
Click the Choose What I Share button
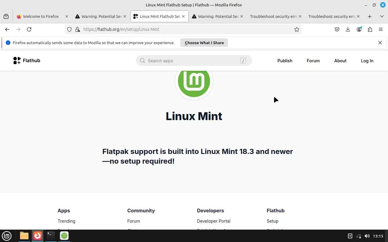click(204, 43)
